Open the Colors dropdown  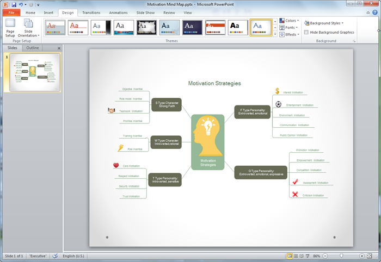pos(290,21)
